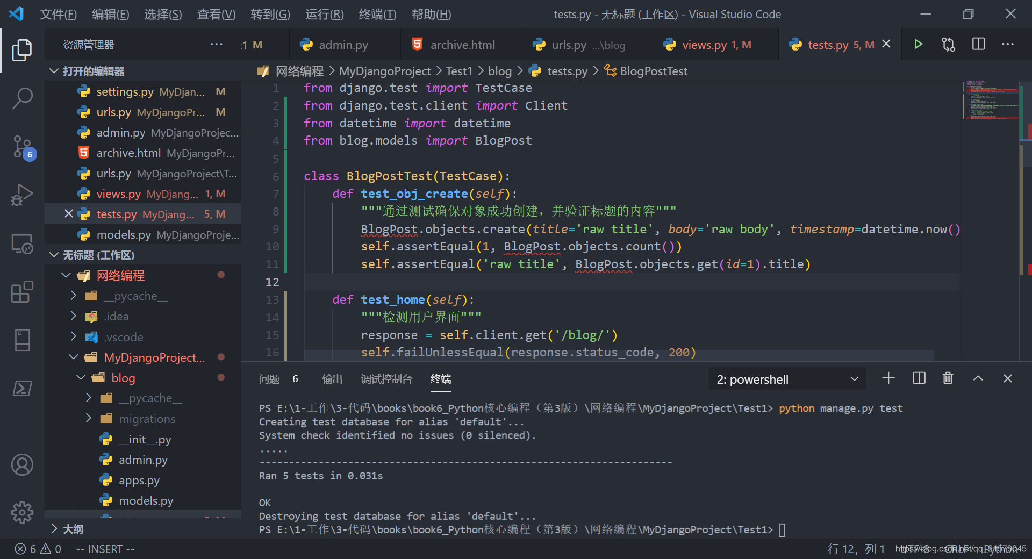Close the terminal panel
Viewport: 1032px width, 559px height.
[1008, 378]
